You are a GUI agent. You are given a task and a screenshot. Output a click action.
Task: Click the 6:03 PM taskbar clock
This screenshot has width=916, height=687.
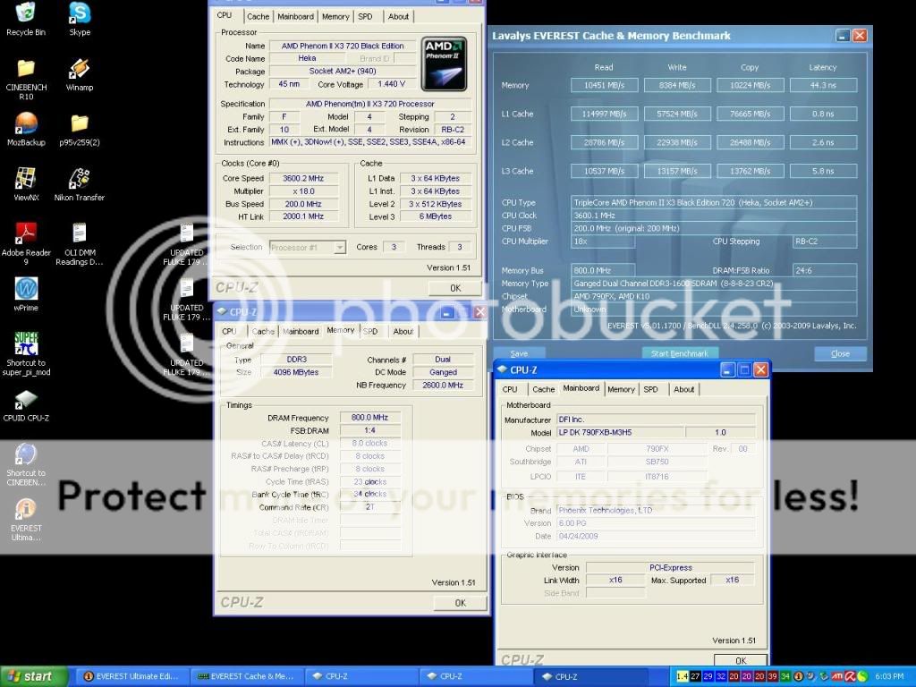[x=890, y=676]
